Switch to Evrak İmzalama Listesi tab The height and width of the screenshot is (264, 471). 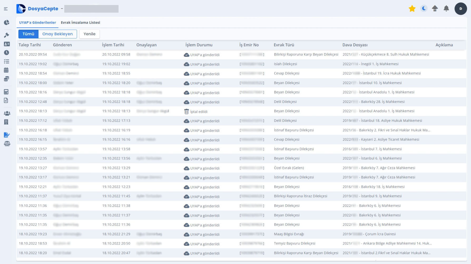80,23
